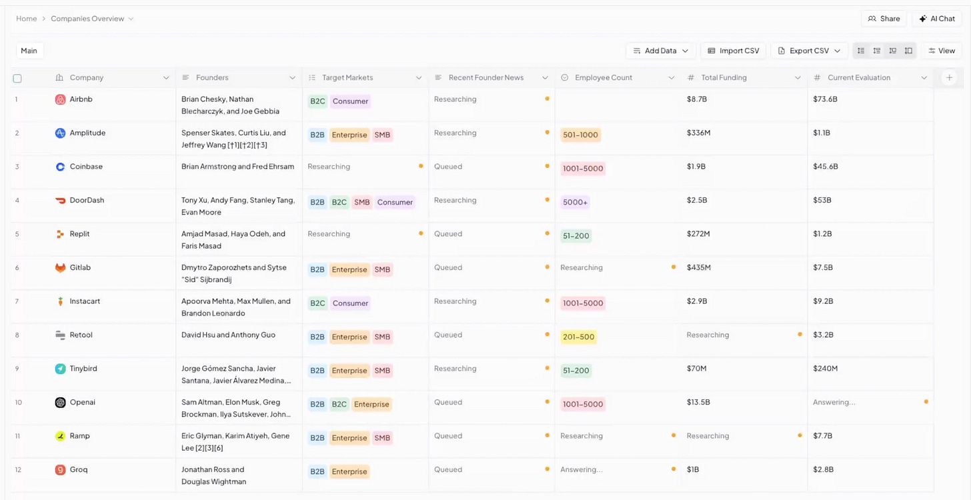
Task: Go to Home in breadcrumb
Action: coord(27,19)
